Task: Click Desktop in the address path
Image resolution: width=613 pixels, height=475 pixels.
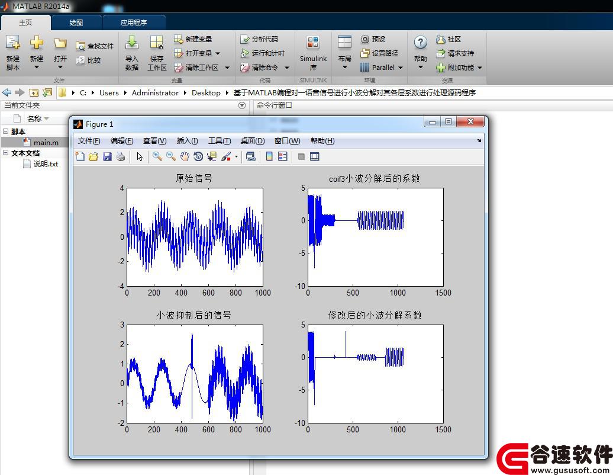Action: point(206,93)
